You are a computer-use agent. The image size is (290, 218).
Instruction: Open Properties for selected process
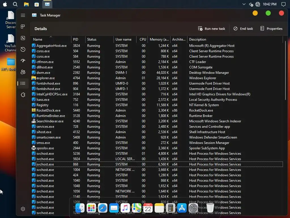pos(271,29)
